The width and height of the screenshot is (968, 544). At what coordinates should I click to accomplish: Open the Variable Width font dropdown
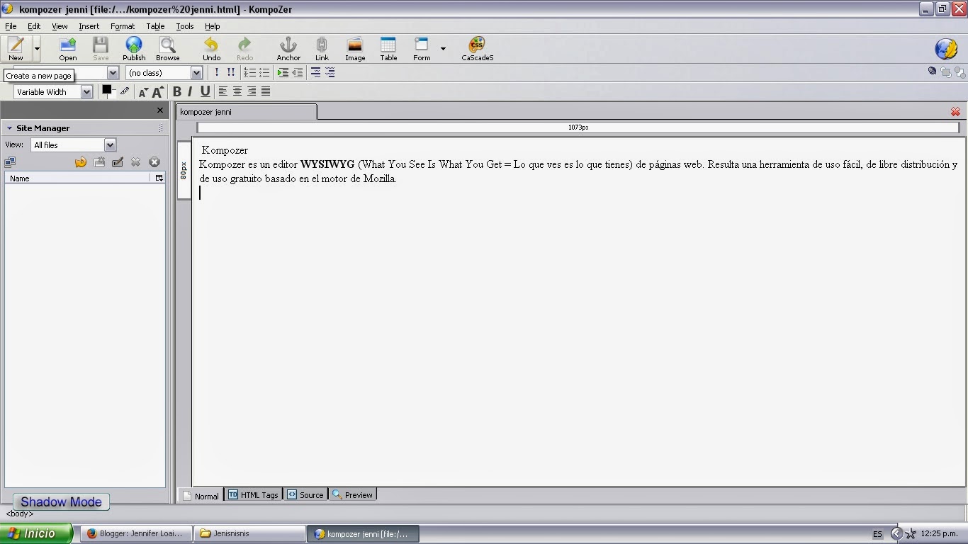86,92
